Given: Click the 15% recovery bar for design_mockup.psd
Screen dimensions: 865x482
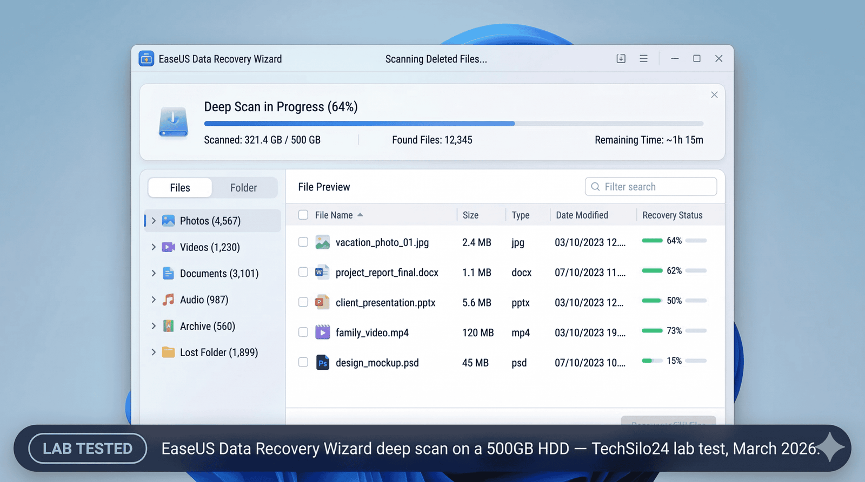Looking at the screenshot, I should coord(674,361).
